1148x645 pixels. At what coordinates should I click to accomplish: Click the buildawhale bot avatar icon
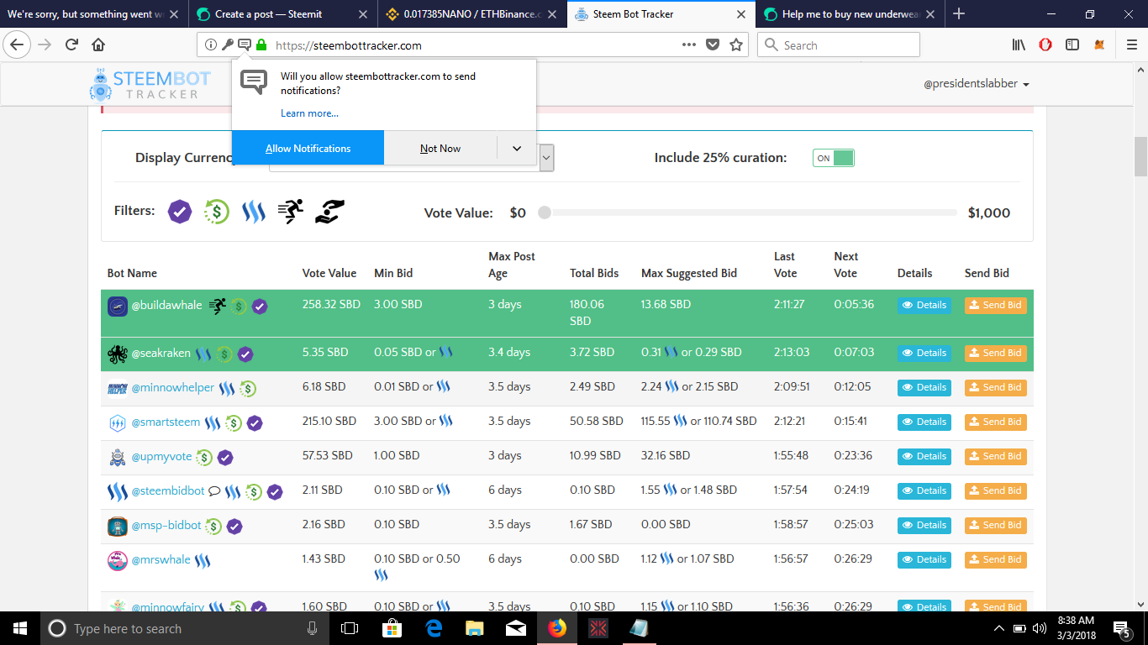pyautogui.click(x=118, y=307)
